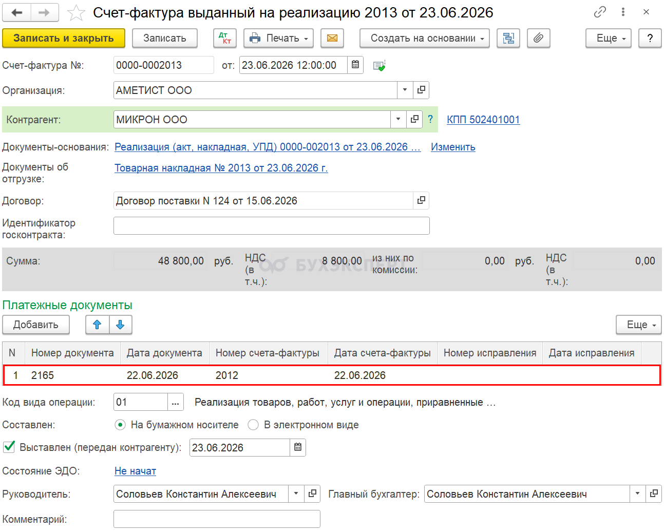Select На бумажном носителе radio button
The width and height of the screenshot is (664, 531).
coord(120,425)
